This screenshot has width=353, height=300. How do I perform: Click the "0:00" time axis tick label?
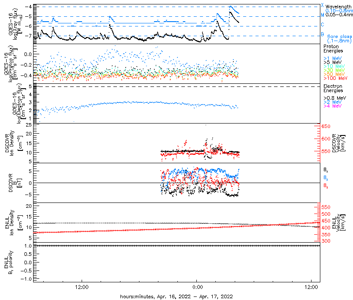click(x=197, y=287)
